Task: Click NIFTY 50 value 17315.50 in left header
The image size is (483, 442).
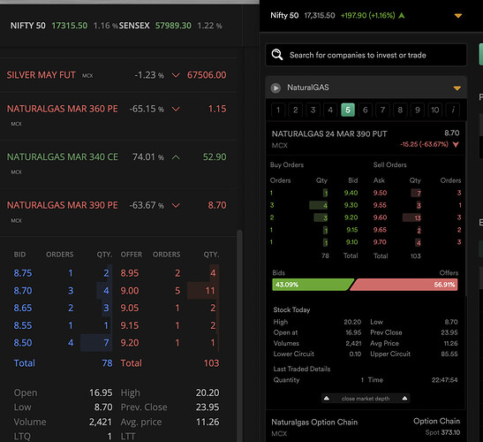Action: pyautogui.click(x=70, y=26)
